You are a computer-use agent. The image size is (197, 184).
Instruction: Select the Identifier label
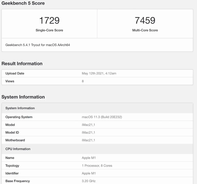(x=12, y=173)
